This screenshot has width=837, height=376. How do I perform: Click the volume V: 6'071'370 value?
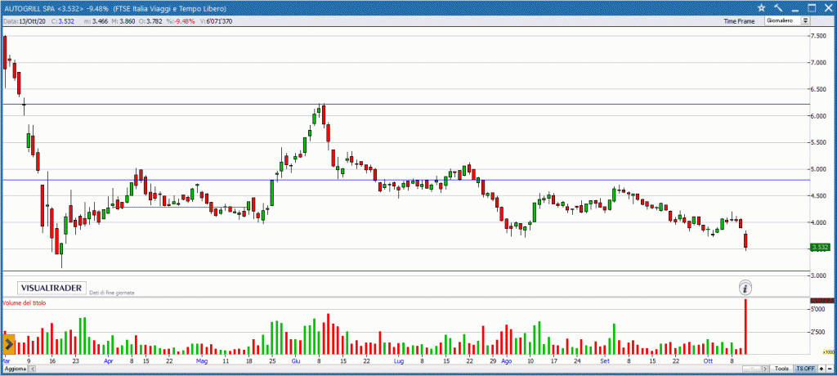215,21
